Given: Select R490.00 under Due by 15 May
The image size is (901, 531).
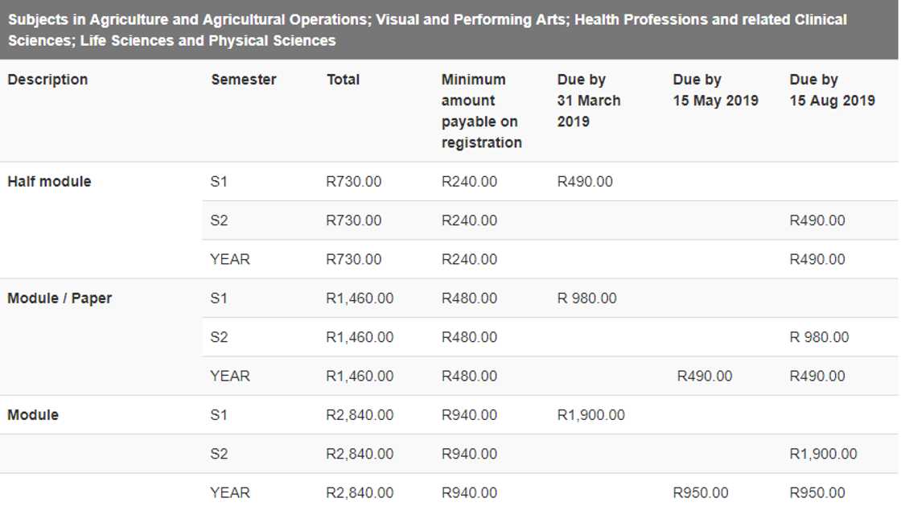Looking at the screenshot, I should (705, 377).
